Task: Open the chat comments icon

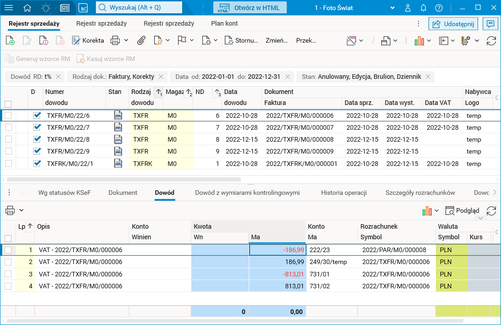Action: click(491, 23)
